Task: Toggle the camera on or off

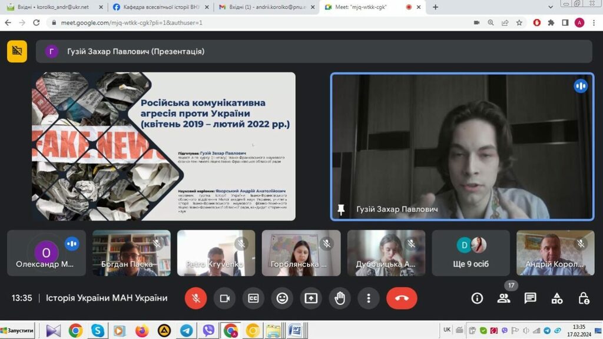Action: pos(224,298)
